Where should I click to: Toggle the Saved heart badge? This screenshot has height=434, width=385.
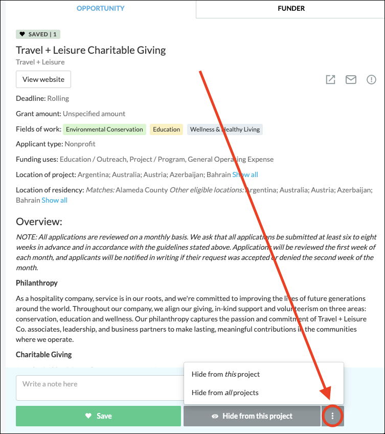(38, 34)
